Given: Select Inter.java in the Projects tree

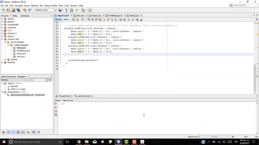Looking at the screenshot, I should pyautogui.click(x=21, y=56).
